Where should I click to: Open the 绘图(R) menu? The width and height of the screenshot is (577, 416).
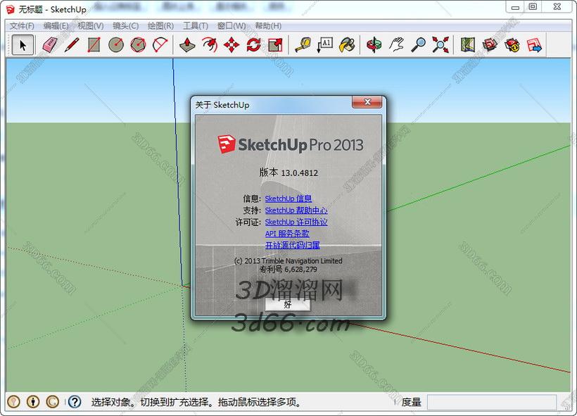160,26
